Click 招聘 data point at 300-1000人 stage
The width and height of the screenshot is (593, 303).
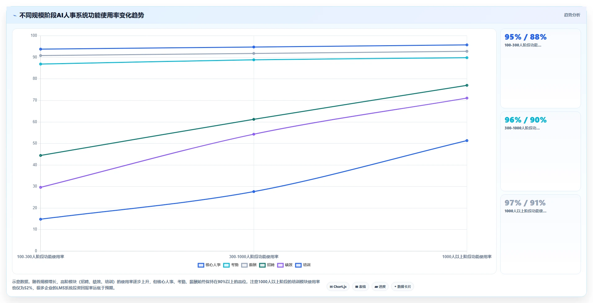click(254, 119)
